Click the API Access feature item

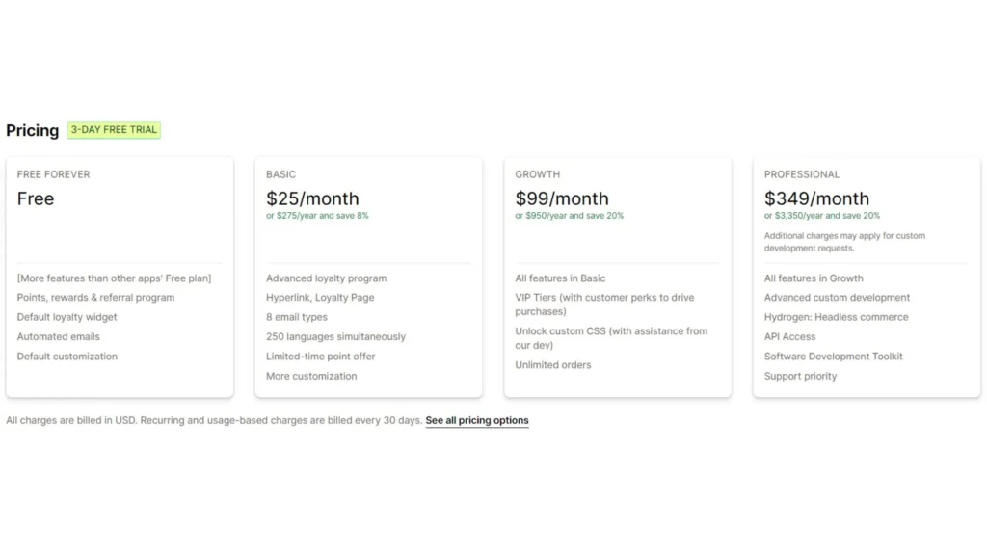click(x=790, y=336)
